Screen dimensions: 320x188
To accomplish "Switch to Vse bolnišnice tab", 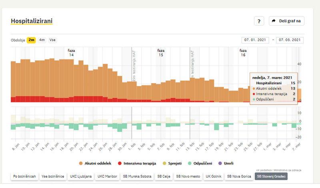I will coord(53,176).
